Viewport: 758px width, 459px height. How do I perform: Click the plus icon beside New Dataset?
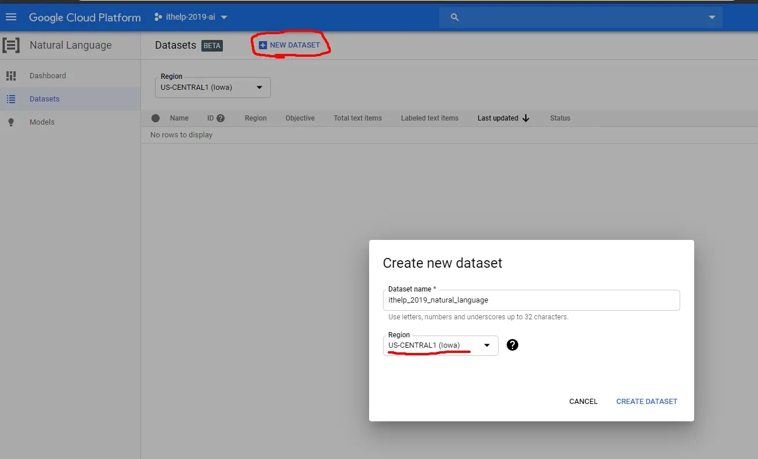(263, 45)
